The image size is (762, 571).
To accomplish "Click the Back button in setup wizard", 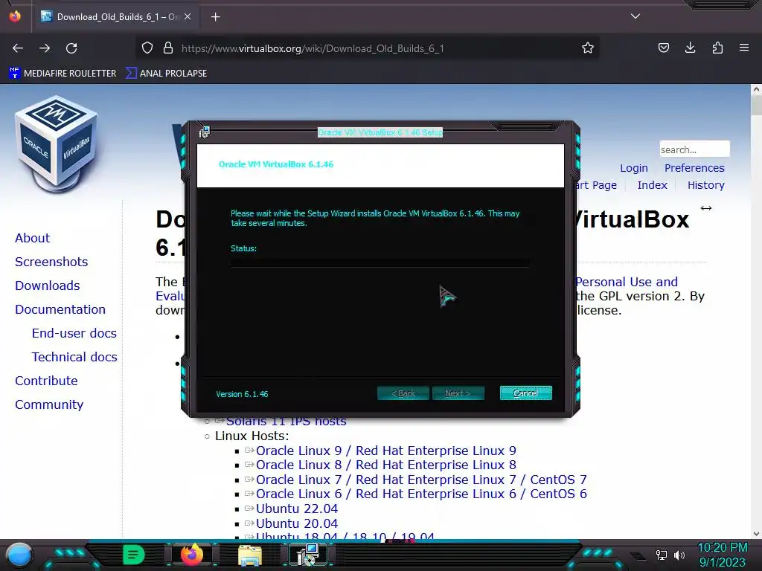I will (403, 393).
